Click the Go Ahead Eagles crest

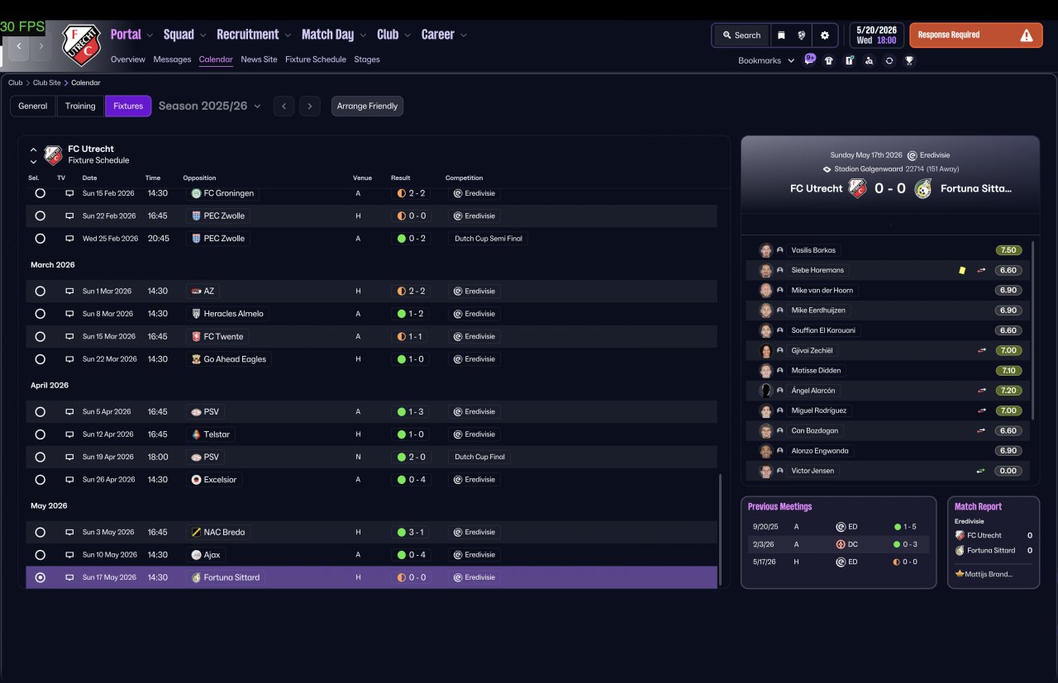(196, 359)
